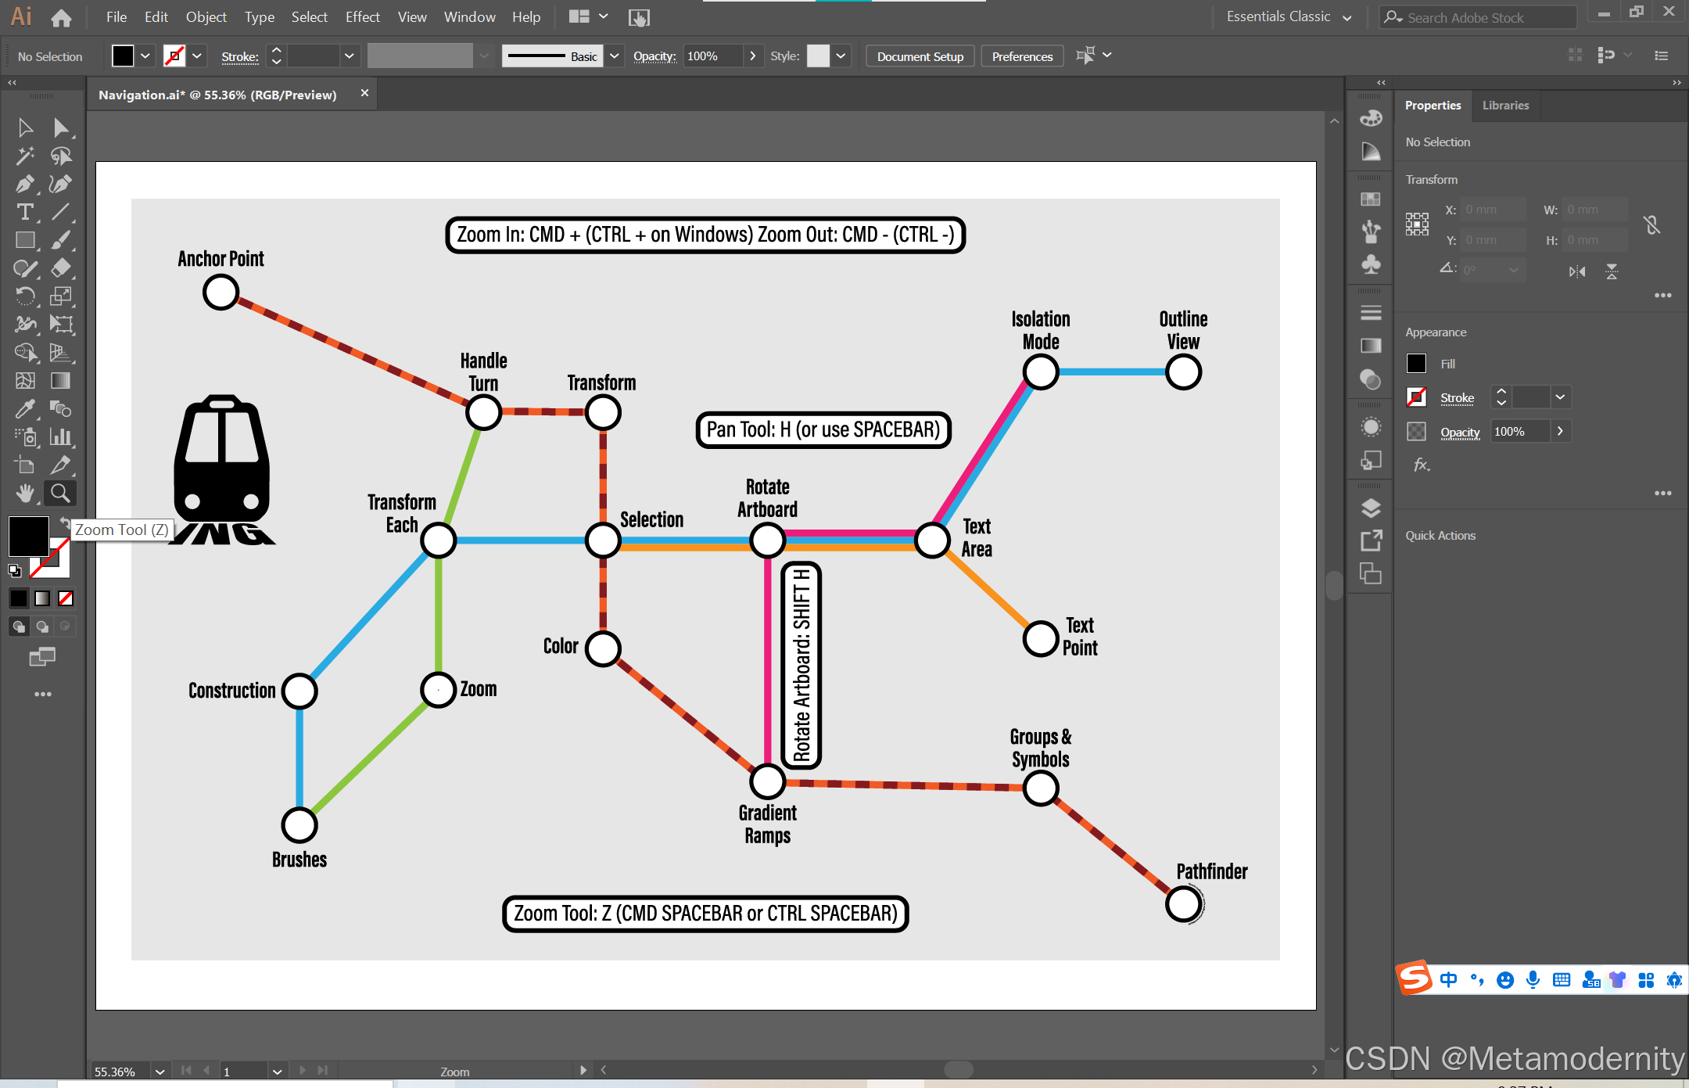Viewport: 1689px width, 1088px height.
Task: Select the Magic Wand tool
Action: tap(24, 156)
